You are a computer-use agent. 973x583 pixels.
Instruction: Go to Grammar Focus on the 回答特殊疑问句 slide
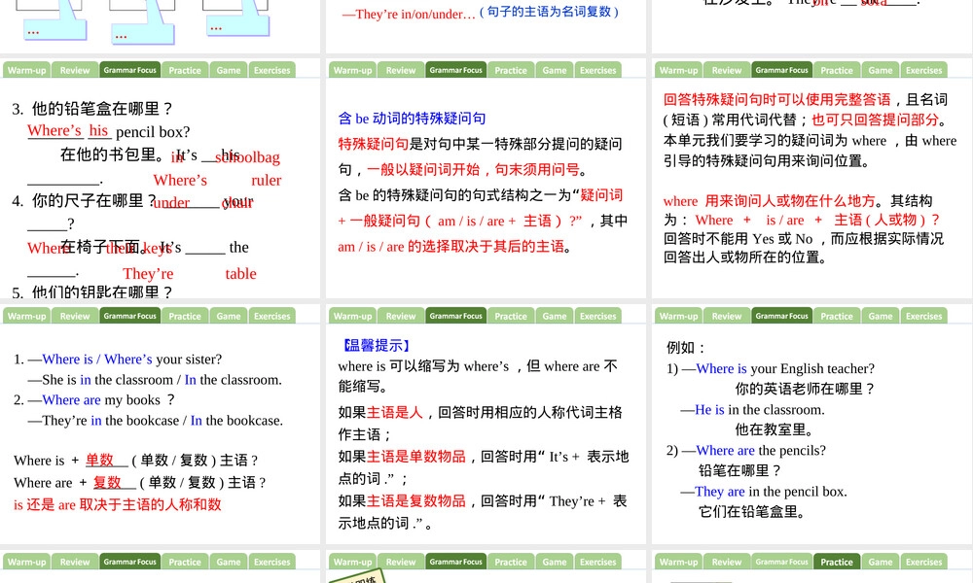781,70
